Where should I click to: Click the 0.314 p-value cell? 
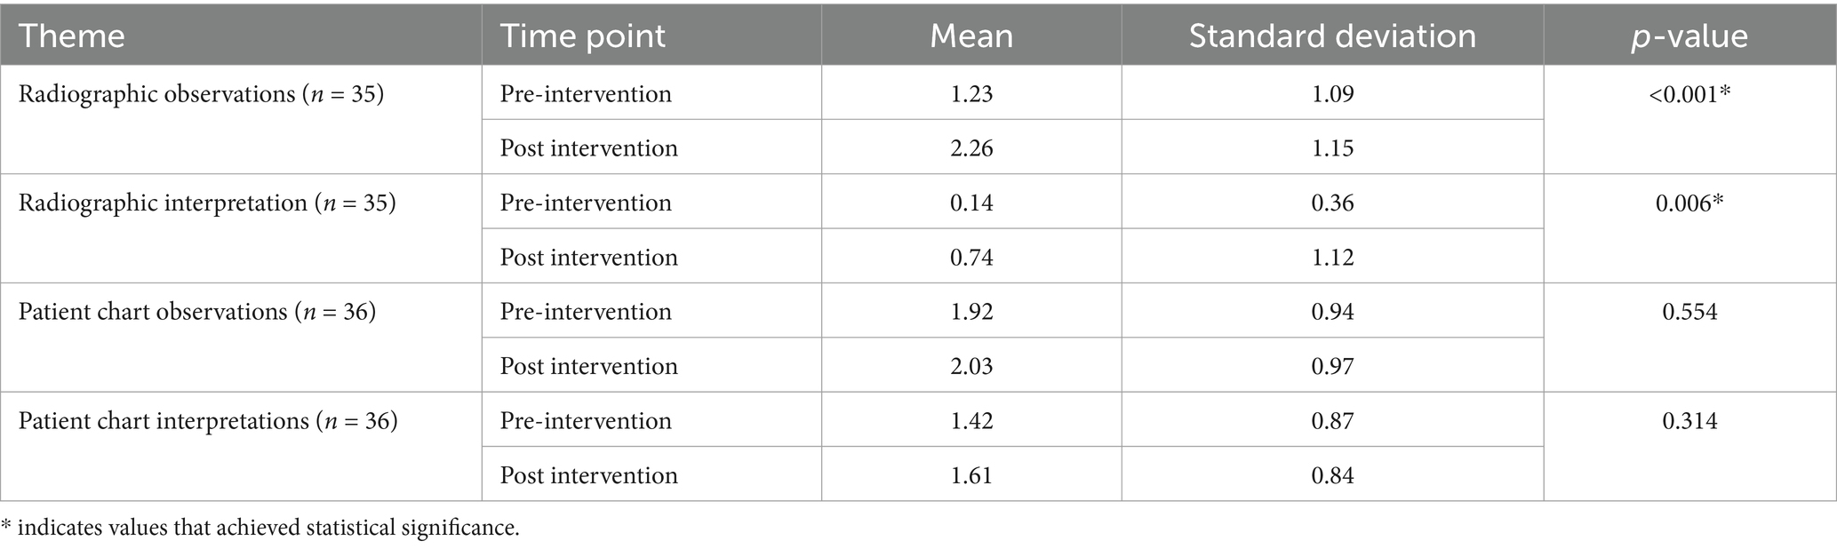tap(1689, 447)
